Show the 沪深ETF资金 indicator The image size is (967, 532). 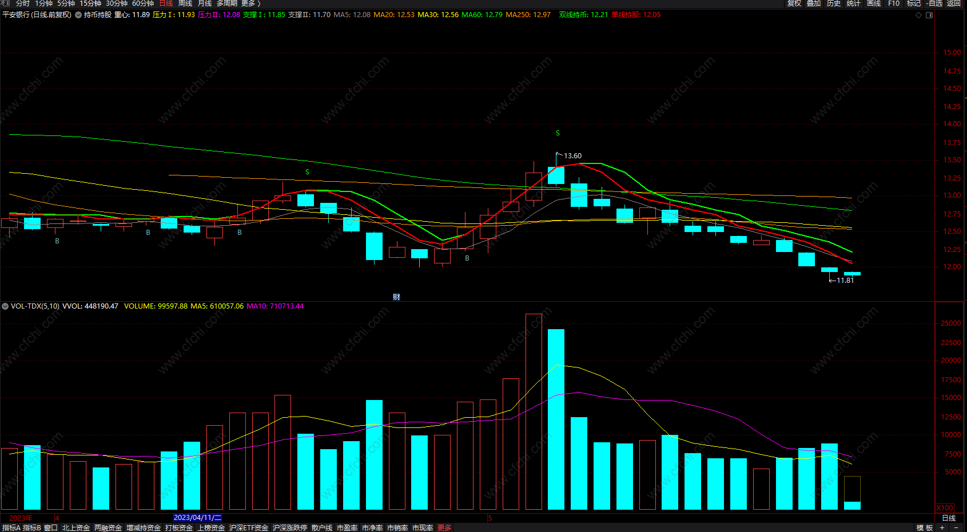[249, 528]
